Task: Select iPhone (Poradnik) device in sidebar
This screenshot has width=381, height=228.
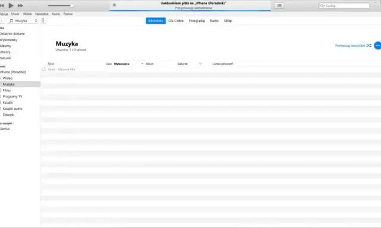Action: pos(13,72)
